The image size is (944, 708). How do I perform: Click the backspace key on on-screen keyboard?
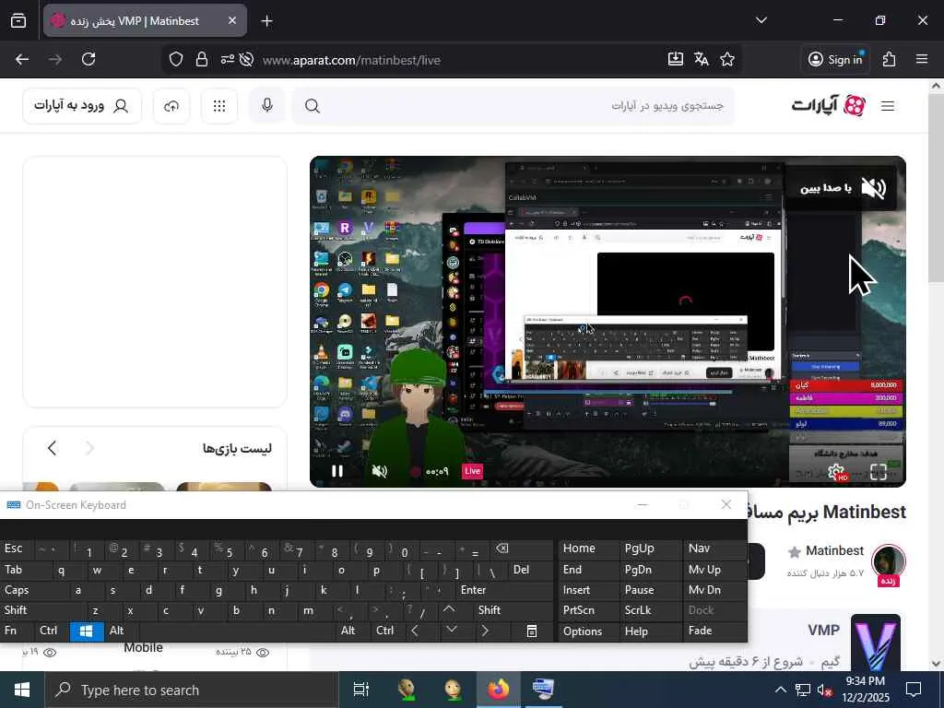[502, 549]
